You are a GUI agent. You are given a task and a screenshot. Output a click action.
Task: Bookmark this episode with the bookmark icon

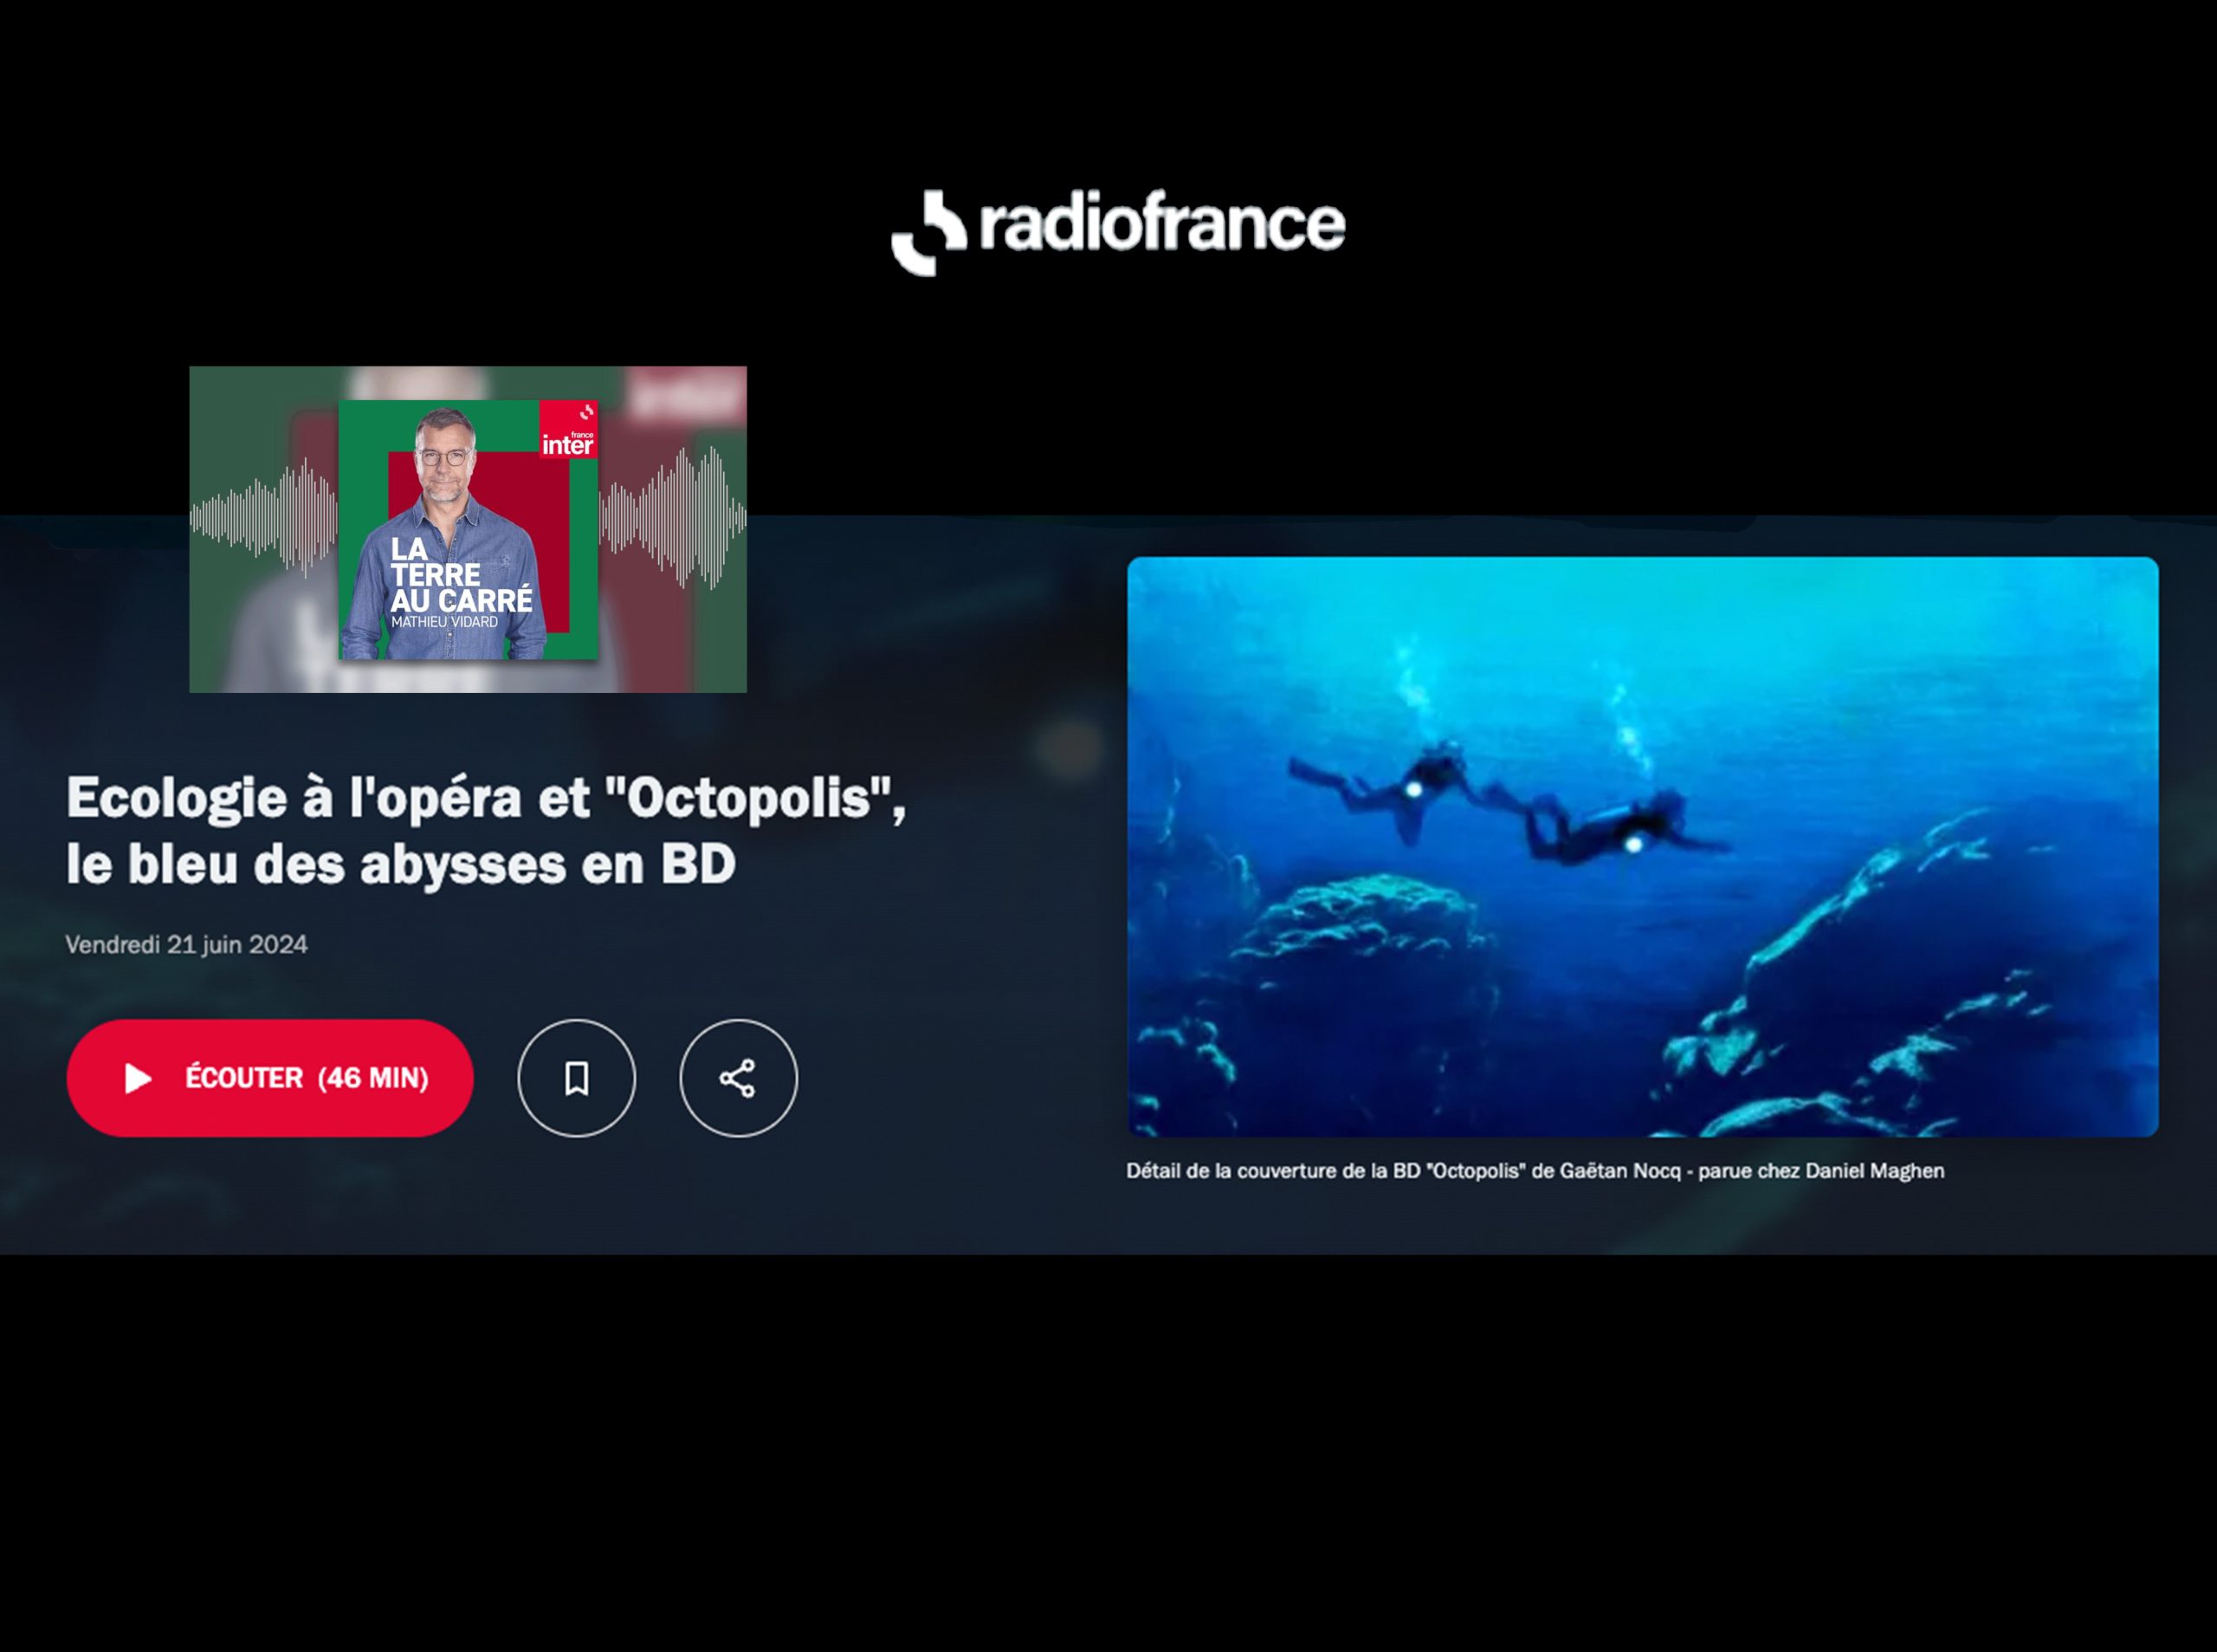576,1078
